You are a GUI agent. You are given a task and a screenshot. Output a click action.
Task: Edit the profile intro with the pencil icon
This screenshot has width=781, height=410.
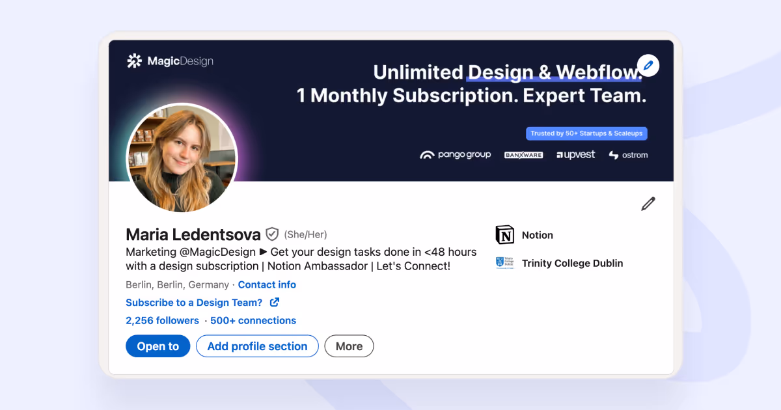click(648, 204)
